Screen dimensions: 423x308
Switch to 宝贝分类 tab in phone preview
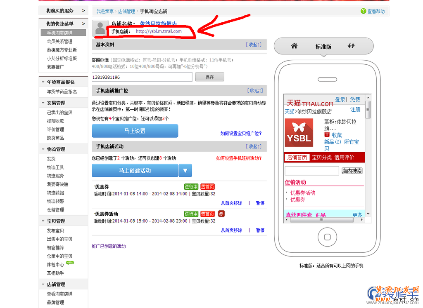[x=322, y=158]
